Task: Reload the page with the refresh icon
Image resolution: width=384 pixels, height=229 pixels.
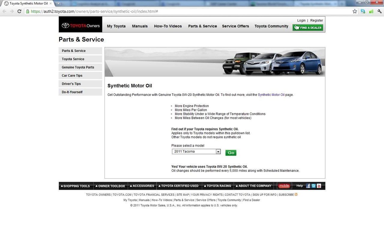Action: [x=20, y=11]
